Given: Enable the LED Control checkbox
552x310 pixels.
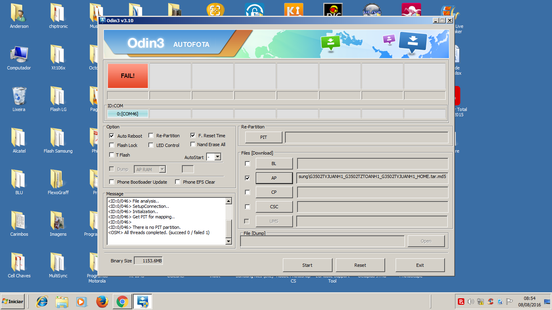Looking at the screenshot, I should pyautogui.click(x=151, y=145).
